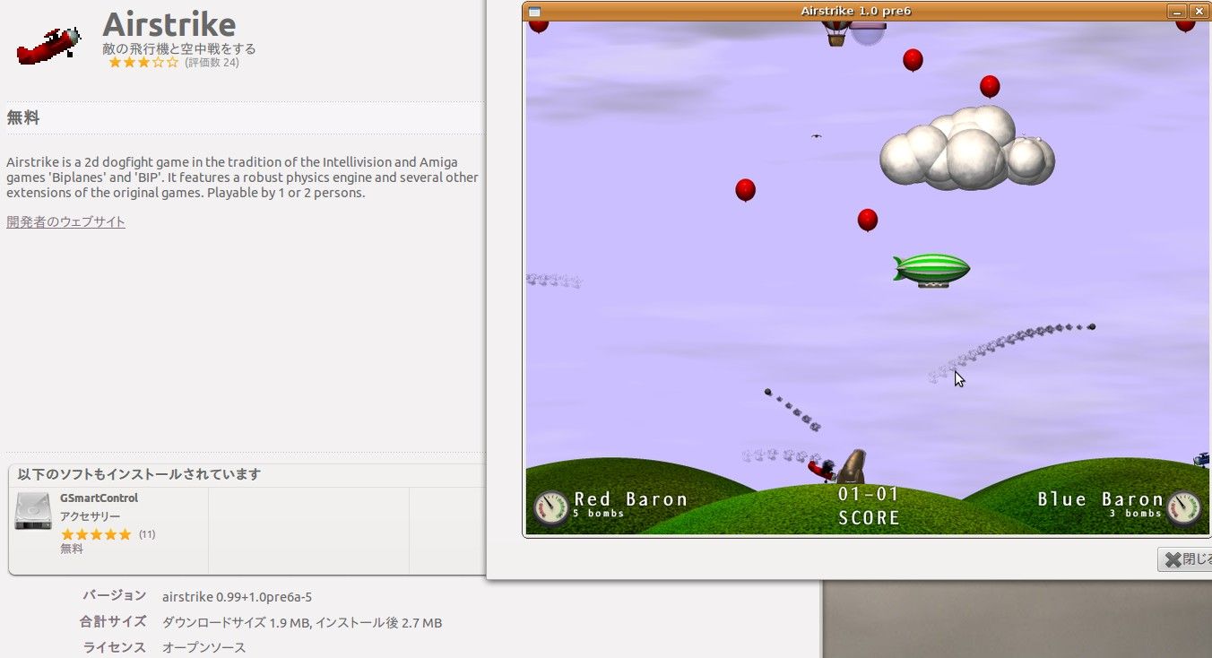Click the red balloon next to the cloud
Image resolution: width=1212 pixels, height=658 pixels.
pos(990,87)
